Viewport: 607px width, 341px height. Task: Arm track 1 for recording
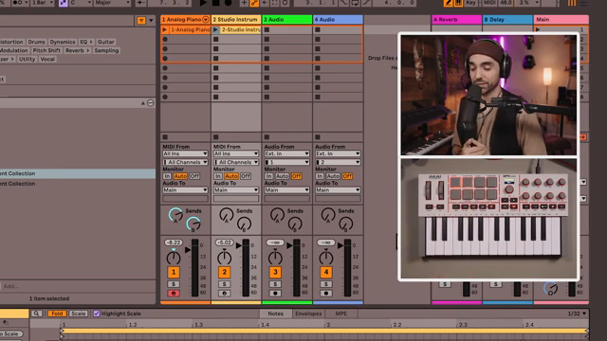(174, 293)
